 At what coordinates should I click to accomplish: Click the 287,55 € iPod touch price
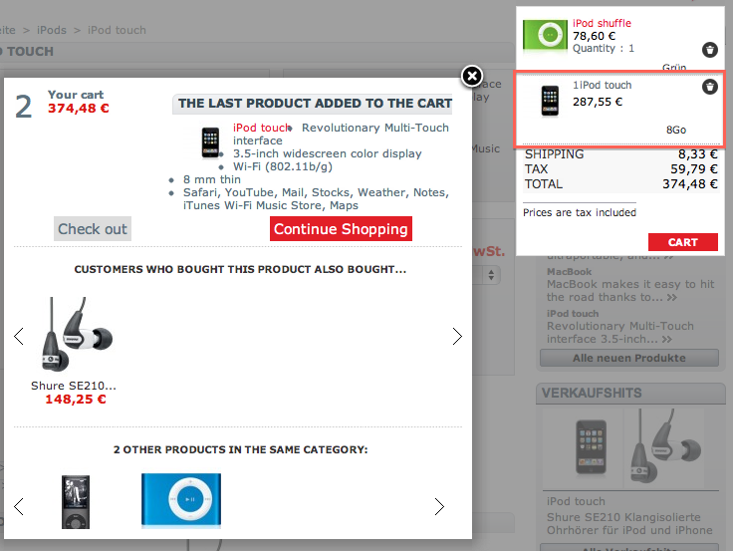[598, 102]
